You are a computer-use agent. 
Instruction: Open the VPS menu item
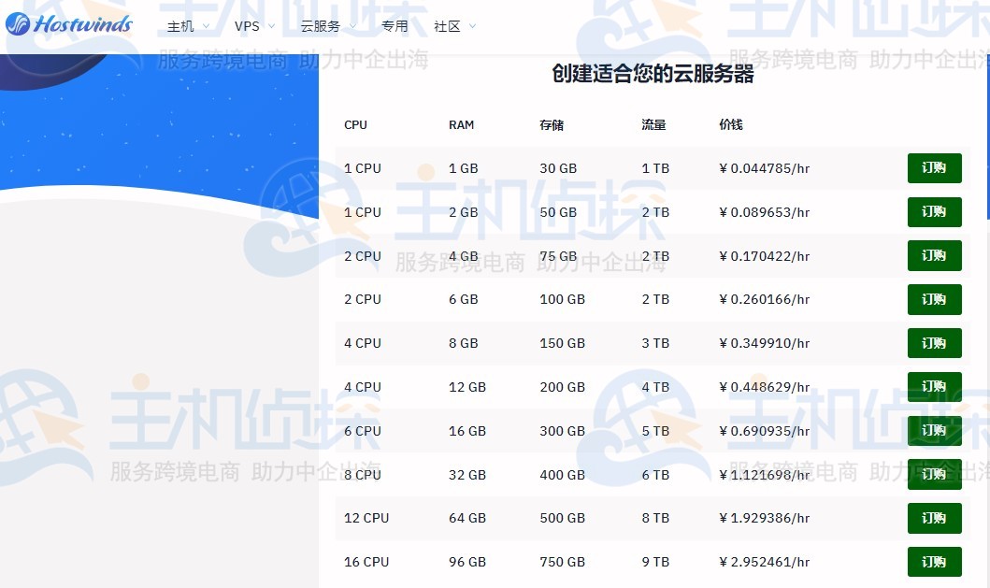(x=246, y=26)
